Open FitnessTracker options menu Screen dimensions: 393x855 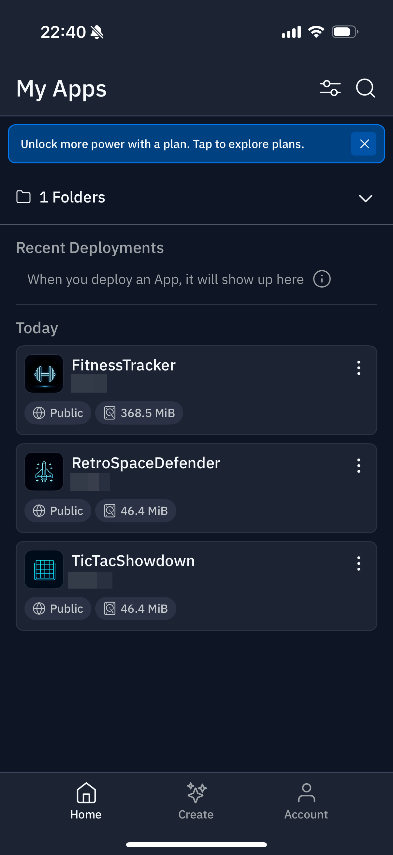[x=358, y=368]
